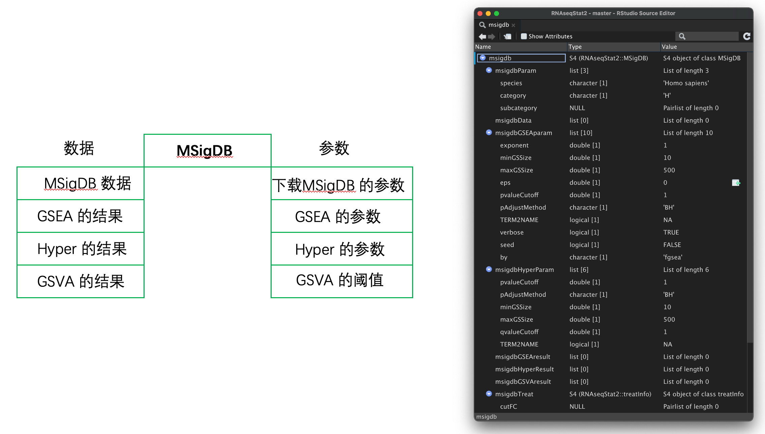Click the Value column header
Screen dimensions: 765x434
pos(706,47)
